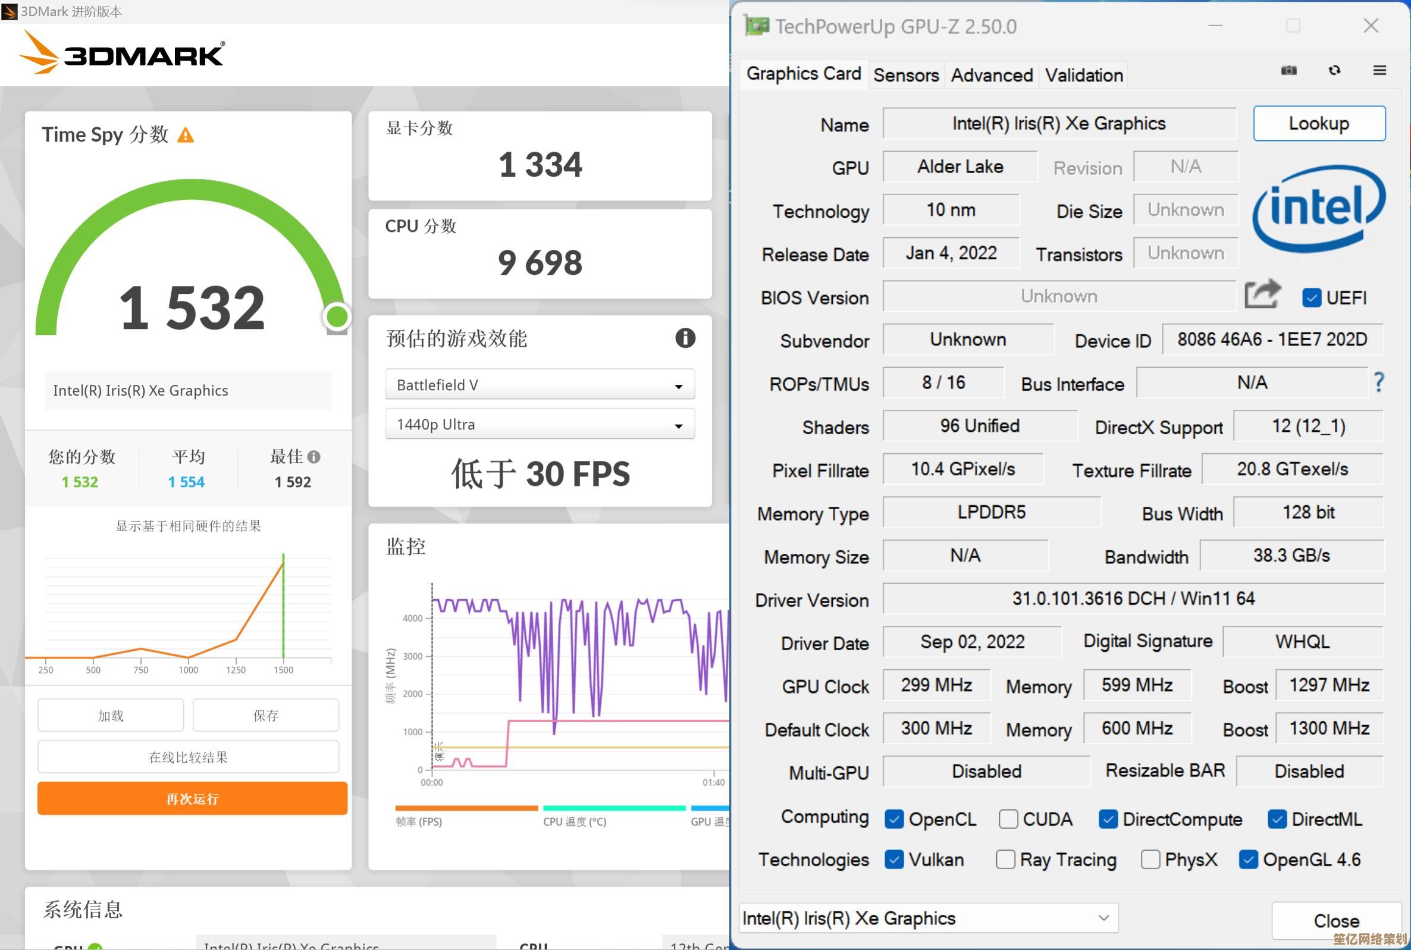Click the 您的分数 value 1 532
The width and height of the screenshot is (1411, 950).
click(x=79, y=482)
